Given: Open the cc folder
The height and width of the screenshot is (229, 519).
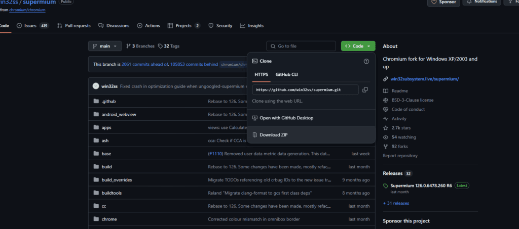Looking at the screenshot, I should tap(104, 206).
